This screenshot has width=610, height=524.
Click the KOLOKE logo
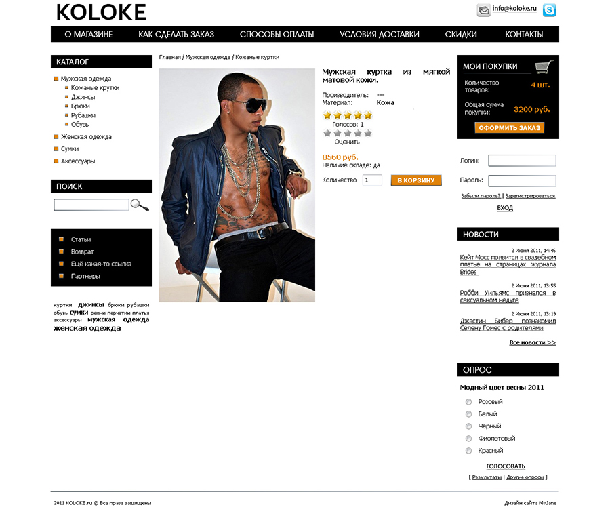[101, 12]
